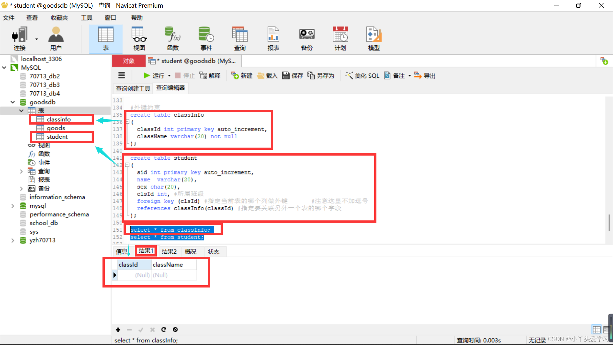This screenshot has height=345, width=613.
Task: Collapse the 表 tables node
Action: coord(21,111)
